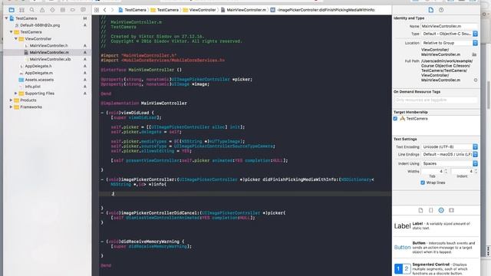Expand the Frameworks folder
The height and width of the screenshot is (276, 491).
point(12,107)
